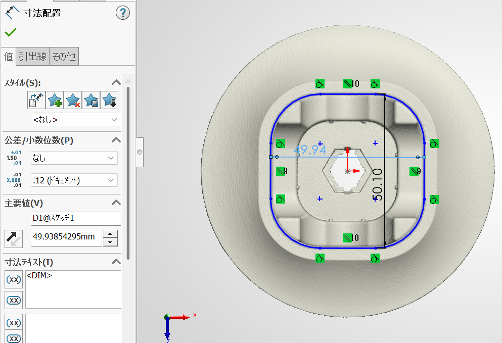Open the tolerance type なし dropdown
The image size is (502, 343).
[74, 158]
